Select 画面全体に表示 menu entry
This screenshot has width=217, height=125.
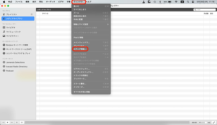coord(91,16)
